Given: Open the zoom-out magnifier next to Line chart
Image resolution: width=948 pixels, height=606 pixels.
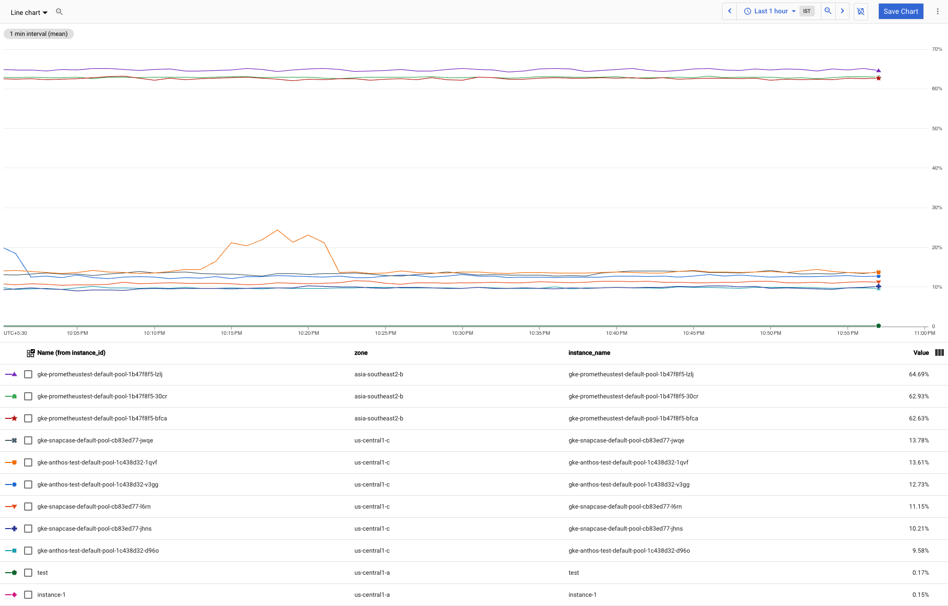Looking at the screenshot, I should 59,11.
